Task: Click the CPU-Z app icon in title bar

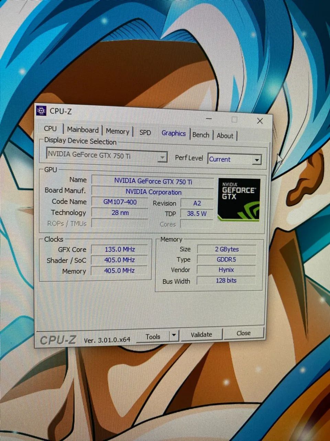Action: pos(41,111)
